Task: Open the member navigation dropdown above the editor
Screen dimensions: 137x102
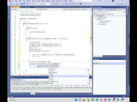Action: click(x=77, y=9)
